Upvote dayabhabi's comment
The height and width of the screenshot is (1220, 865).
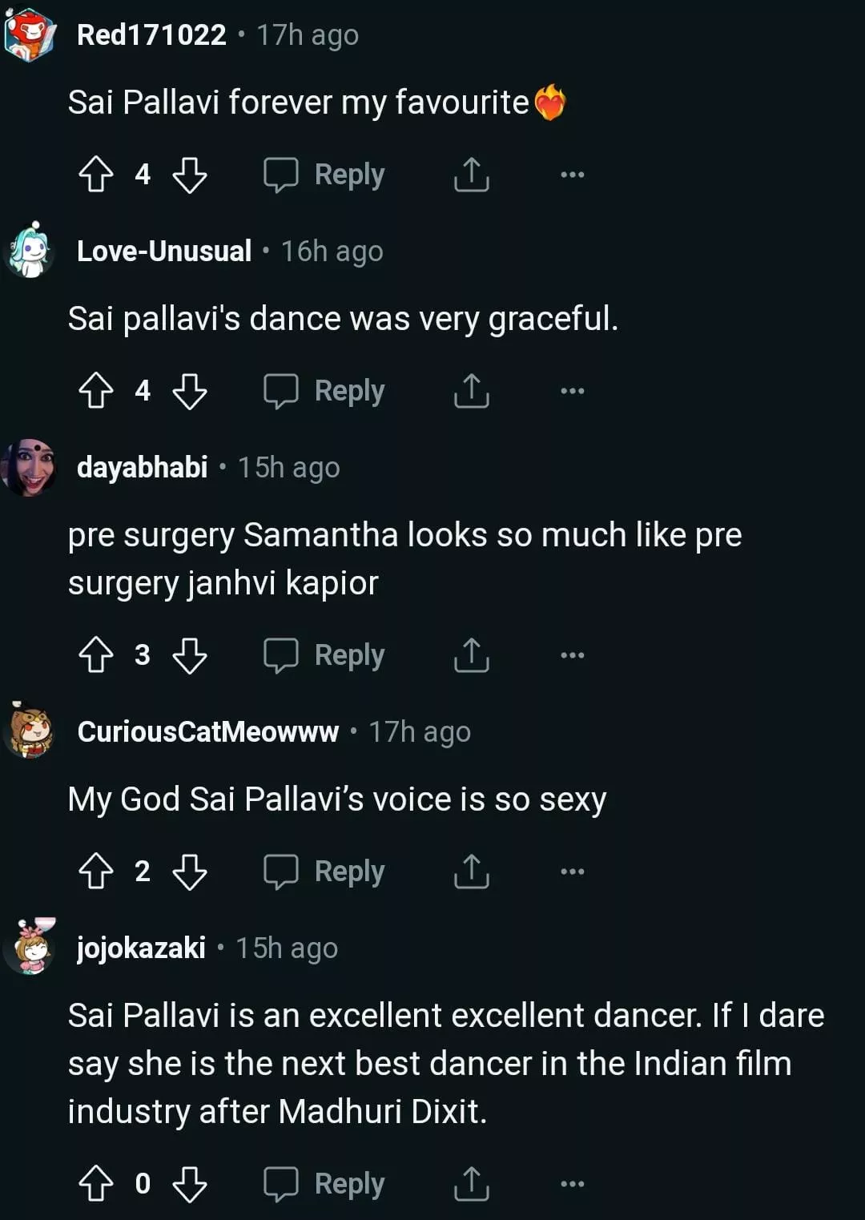[96, 655]
